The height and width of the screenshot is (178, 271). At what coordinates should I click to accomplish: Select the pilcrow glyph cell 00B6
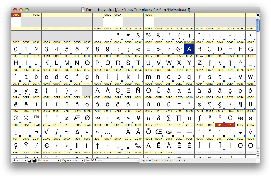pyautogui.click(x=240, y=104)
